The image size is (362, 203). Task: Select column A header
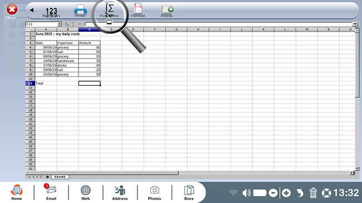point(46,29)
